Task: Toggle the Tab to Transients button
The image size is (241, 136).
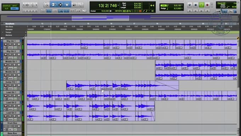Action: 49,11
